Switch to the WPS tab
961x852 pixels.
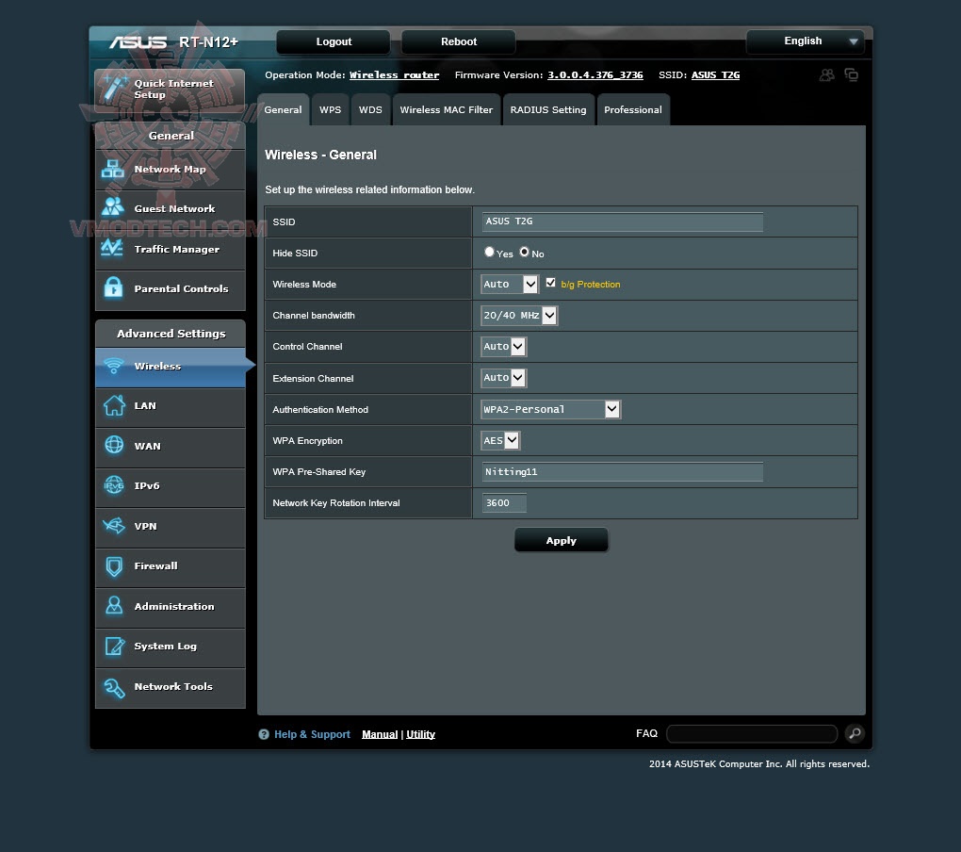click(x=331, y=109)
